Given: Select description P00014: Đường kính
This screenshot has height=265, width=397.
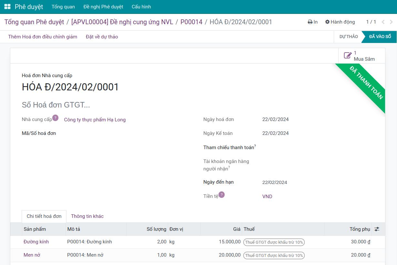Looking at the screenshot, I should click(90, 242).
